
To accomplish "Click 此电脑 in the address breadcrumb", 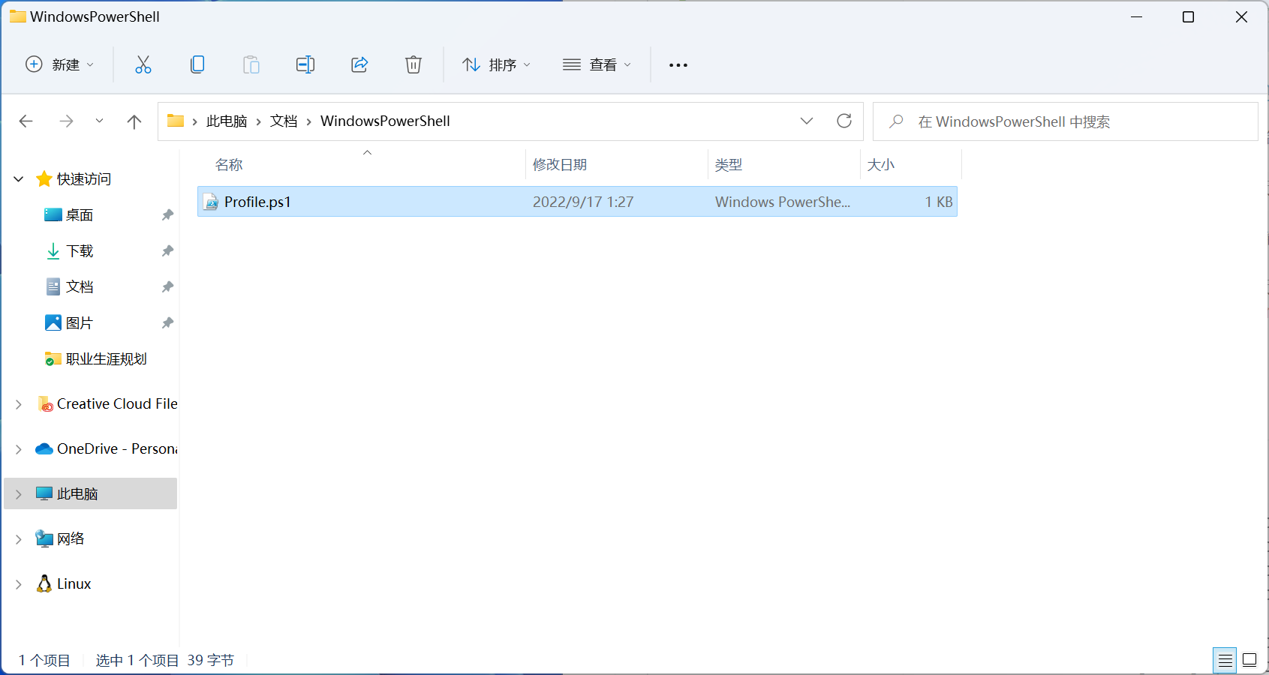I will point(227,121).
